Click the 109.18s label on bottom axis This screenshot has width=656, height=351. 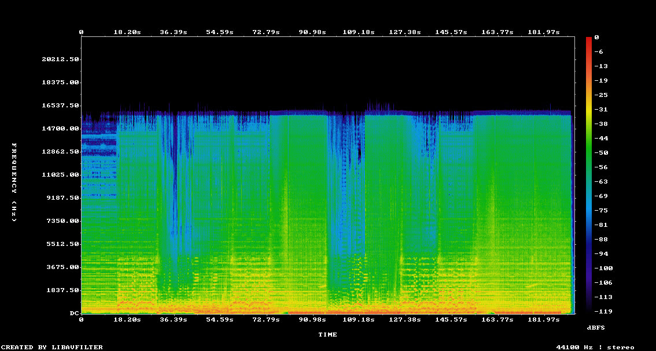click(x=359, y=320)
